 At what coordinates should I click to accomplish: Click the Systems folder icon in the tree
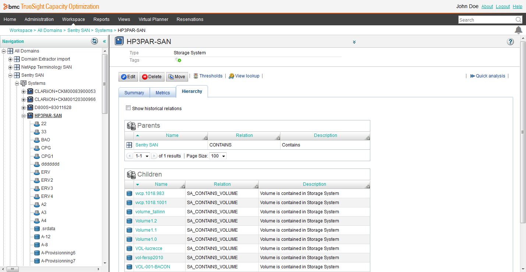click(24, 83)
